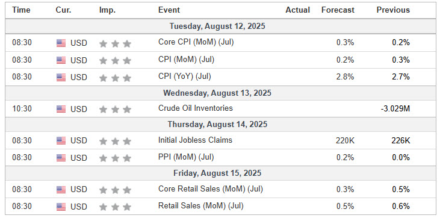
Task: Click the Previous column header
Action: click(x=393, y=10)
